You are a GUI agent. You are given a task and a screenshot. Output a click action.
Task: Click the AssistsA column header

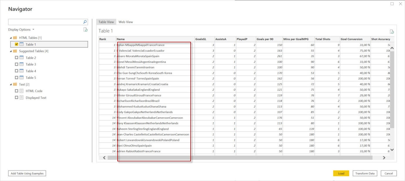coord(226,39)
